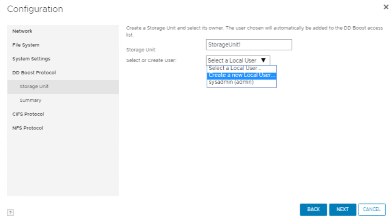The width and height of the screenshot is (392, 224).
Task: Open NFS Protocol section
Action: click(x=28, y=128)
